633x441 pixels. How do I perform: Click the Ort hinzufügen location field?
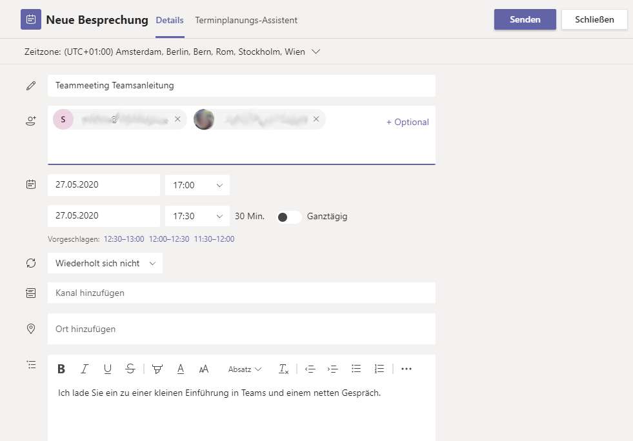click(x=241, y=329)
